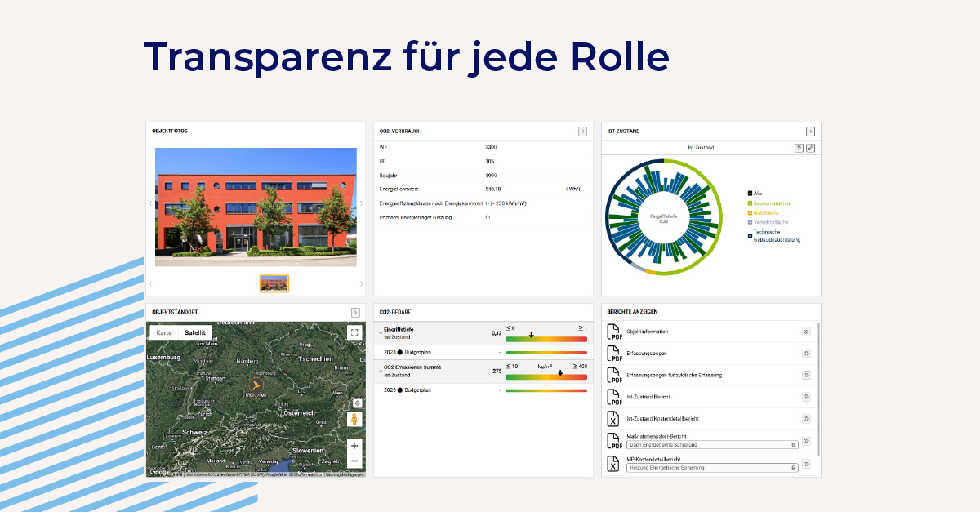Open the Dach Energetische Sanierung dropdown
Viewport: 980px width, 512px height.
tap(712, 445)
